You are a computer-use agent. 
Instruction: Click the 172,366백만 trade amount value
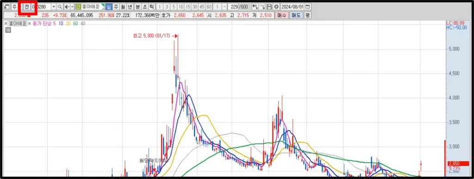click(x=147, y=15)
